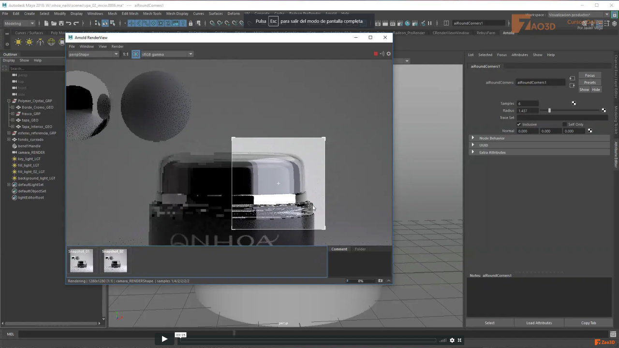
Task: Click the Arnold skydome light shelf icon
Action: coord(51,43)
